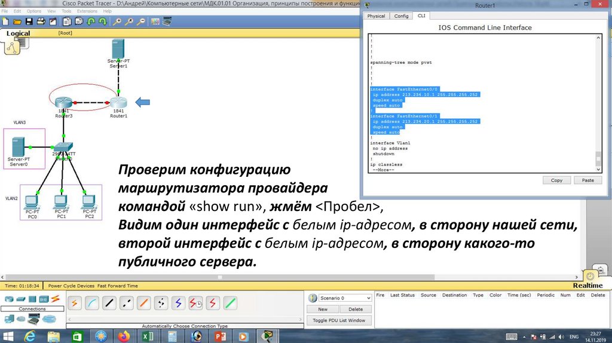The height and width of the screenshot is (343, 612).
Task: Open the Scenario 0 dropdown
Action: 345,298
